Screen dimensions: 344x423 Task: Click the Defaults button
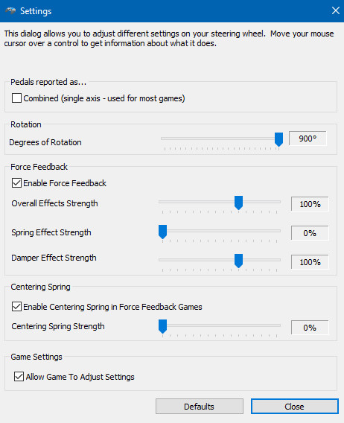pyautogui.click(x=200, y=407)
